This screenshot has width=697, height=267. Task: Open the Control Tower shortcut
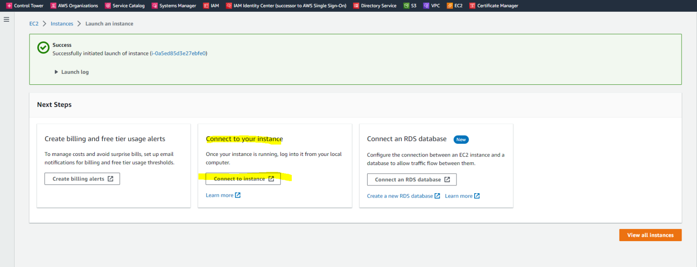pyautogui.click(x=25, y=5)
